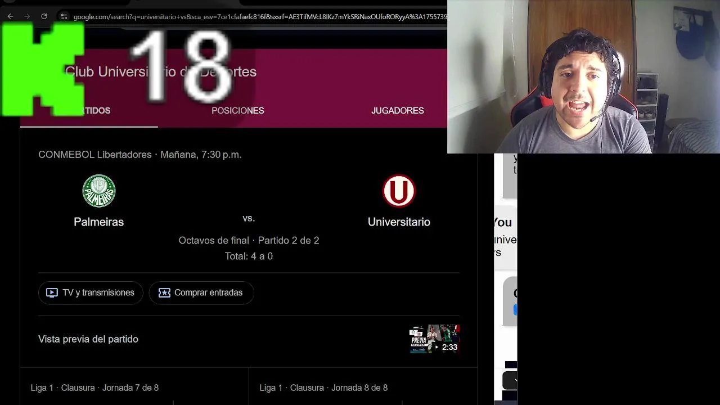Click the vs. text between teams
The width and height of the screenshot is (720, 405).
(x=249, y=218)
